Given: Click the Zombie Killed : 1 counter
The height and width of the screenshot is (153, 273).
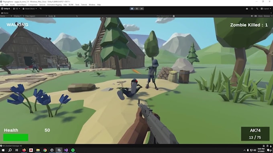Looking at the screenshot, I should pyautogui.click(x=249, y=25).
